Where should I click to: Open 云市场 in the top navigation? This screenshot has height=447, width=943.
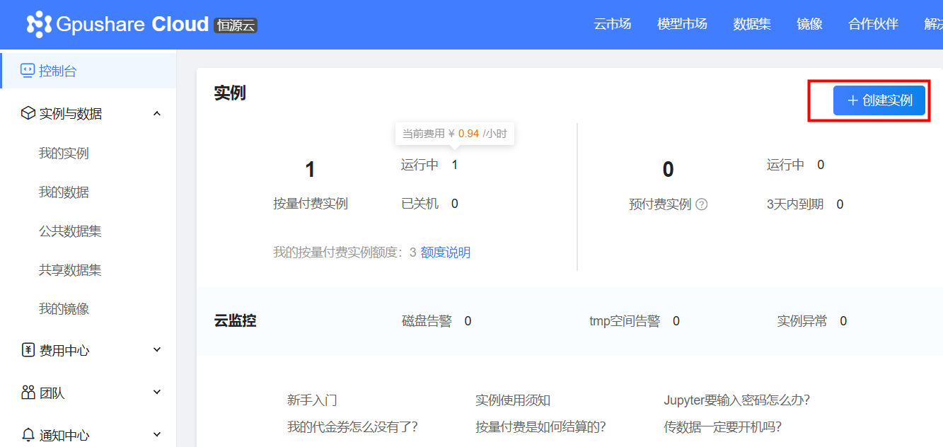612,24
